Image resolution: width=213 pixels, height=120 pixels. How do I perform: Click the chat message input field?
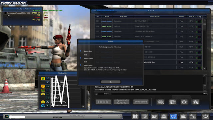pos(157,94)
